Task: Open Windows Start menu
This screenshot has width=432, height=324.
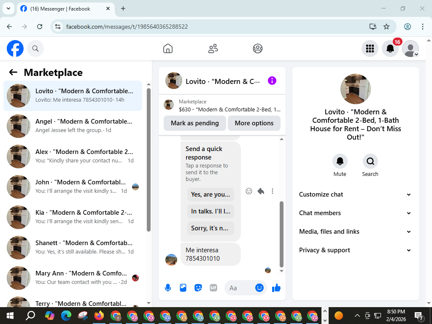Action: point(10,316)
